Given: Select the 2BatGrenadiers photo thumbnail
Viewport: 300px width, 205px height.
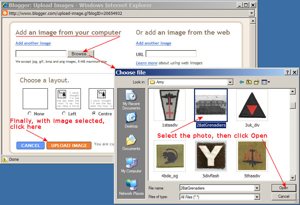Looking at the screenshot, I should coord(211,105).
